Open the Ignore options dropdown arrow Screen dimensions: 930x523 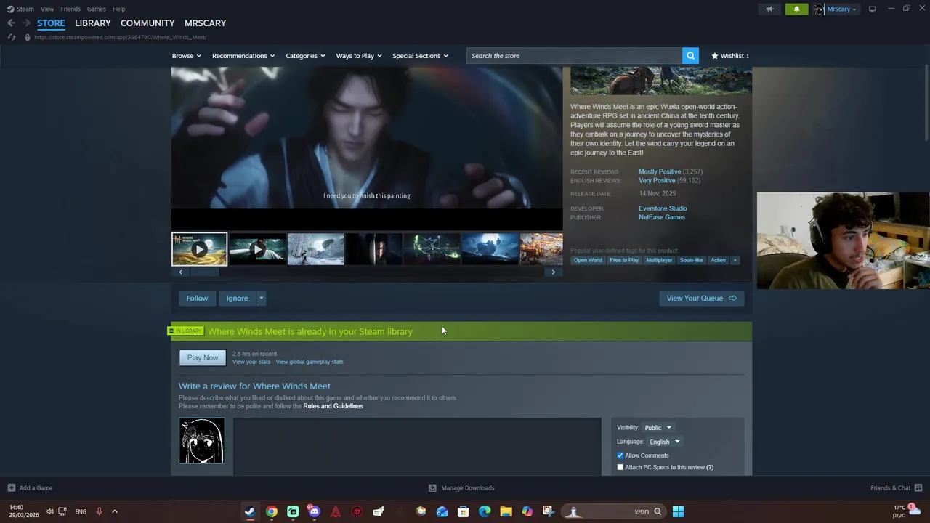tap(261, 298)
